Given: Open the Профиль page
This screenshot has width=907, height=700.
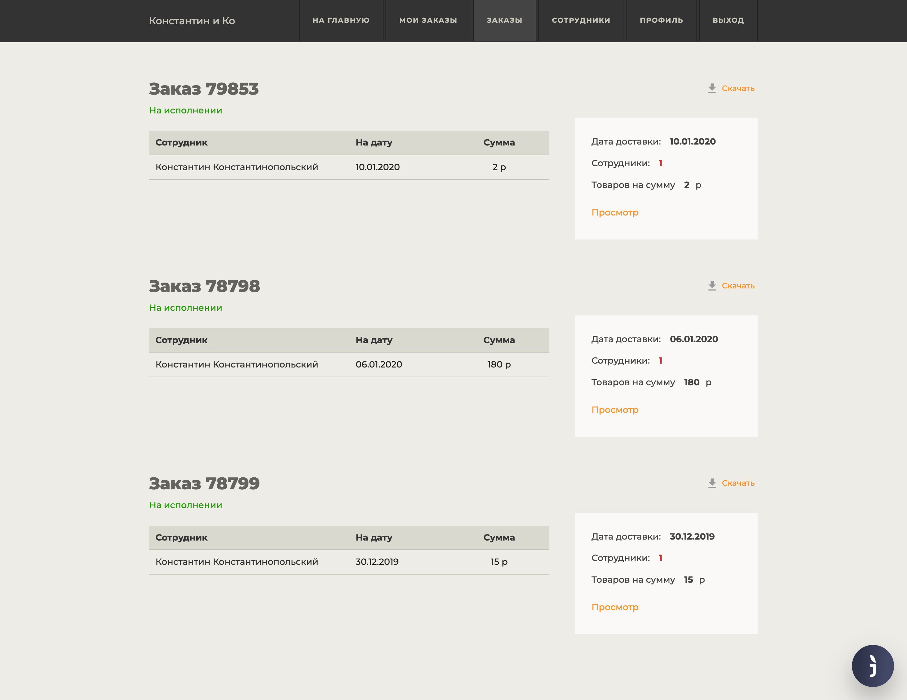Looking at the screenshot, I should 661,20.
